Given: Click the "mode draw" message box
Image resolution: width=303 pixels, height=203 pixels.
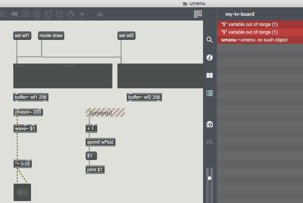Looking at the screenshot, I should pos(51,36).
